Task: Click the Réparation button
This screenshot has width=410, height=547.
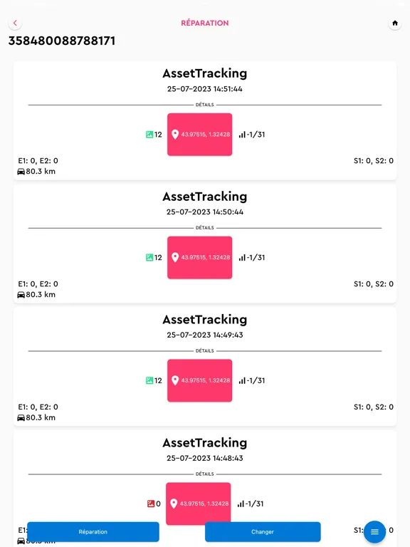Action: [93, 531]
